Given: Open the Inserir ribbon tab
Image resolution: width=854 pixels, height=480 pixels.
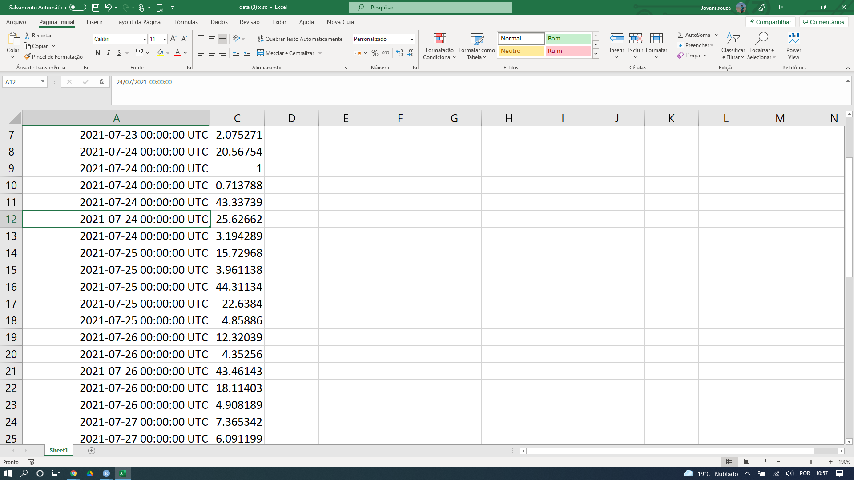Looking at the screenshot, I should 94,22.
